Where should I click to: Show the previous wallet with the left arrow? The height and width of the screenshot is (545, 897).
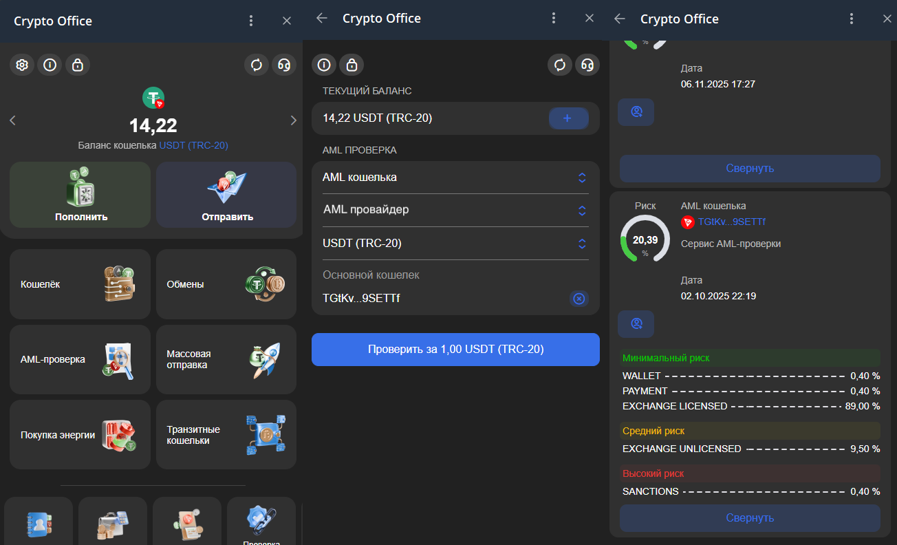pyautogui.click(x=12, y=120)
